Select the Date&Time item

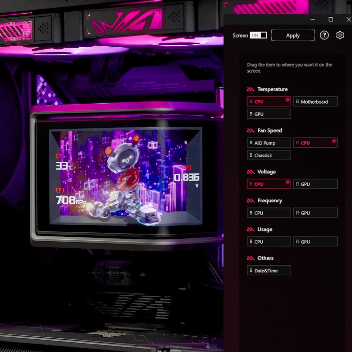tap(269, 271)
